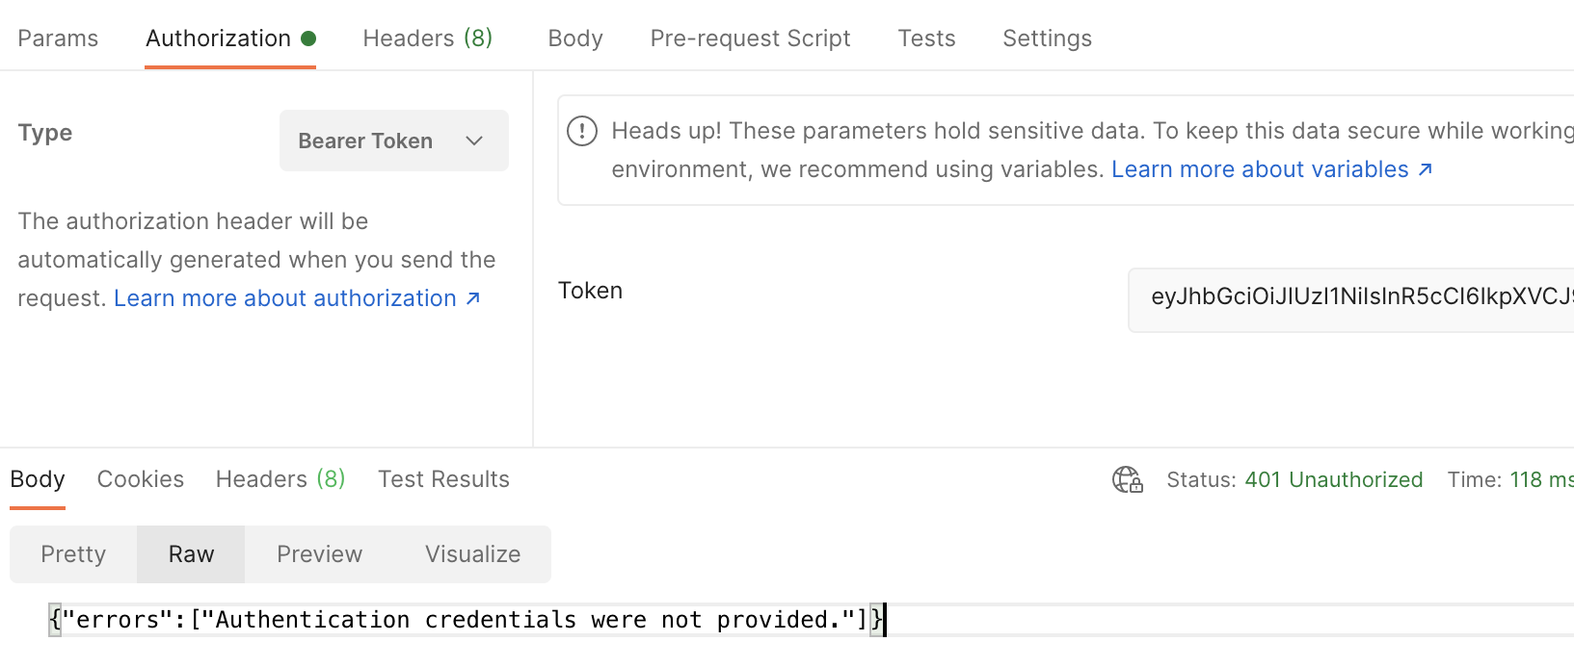Click the green Authorization active dot

(x=308, y=38)
